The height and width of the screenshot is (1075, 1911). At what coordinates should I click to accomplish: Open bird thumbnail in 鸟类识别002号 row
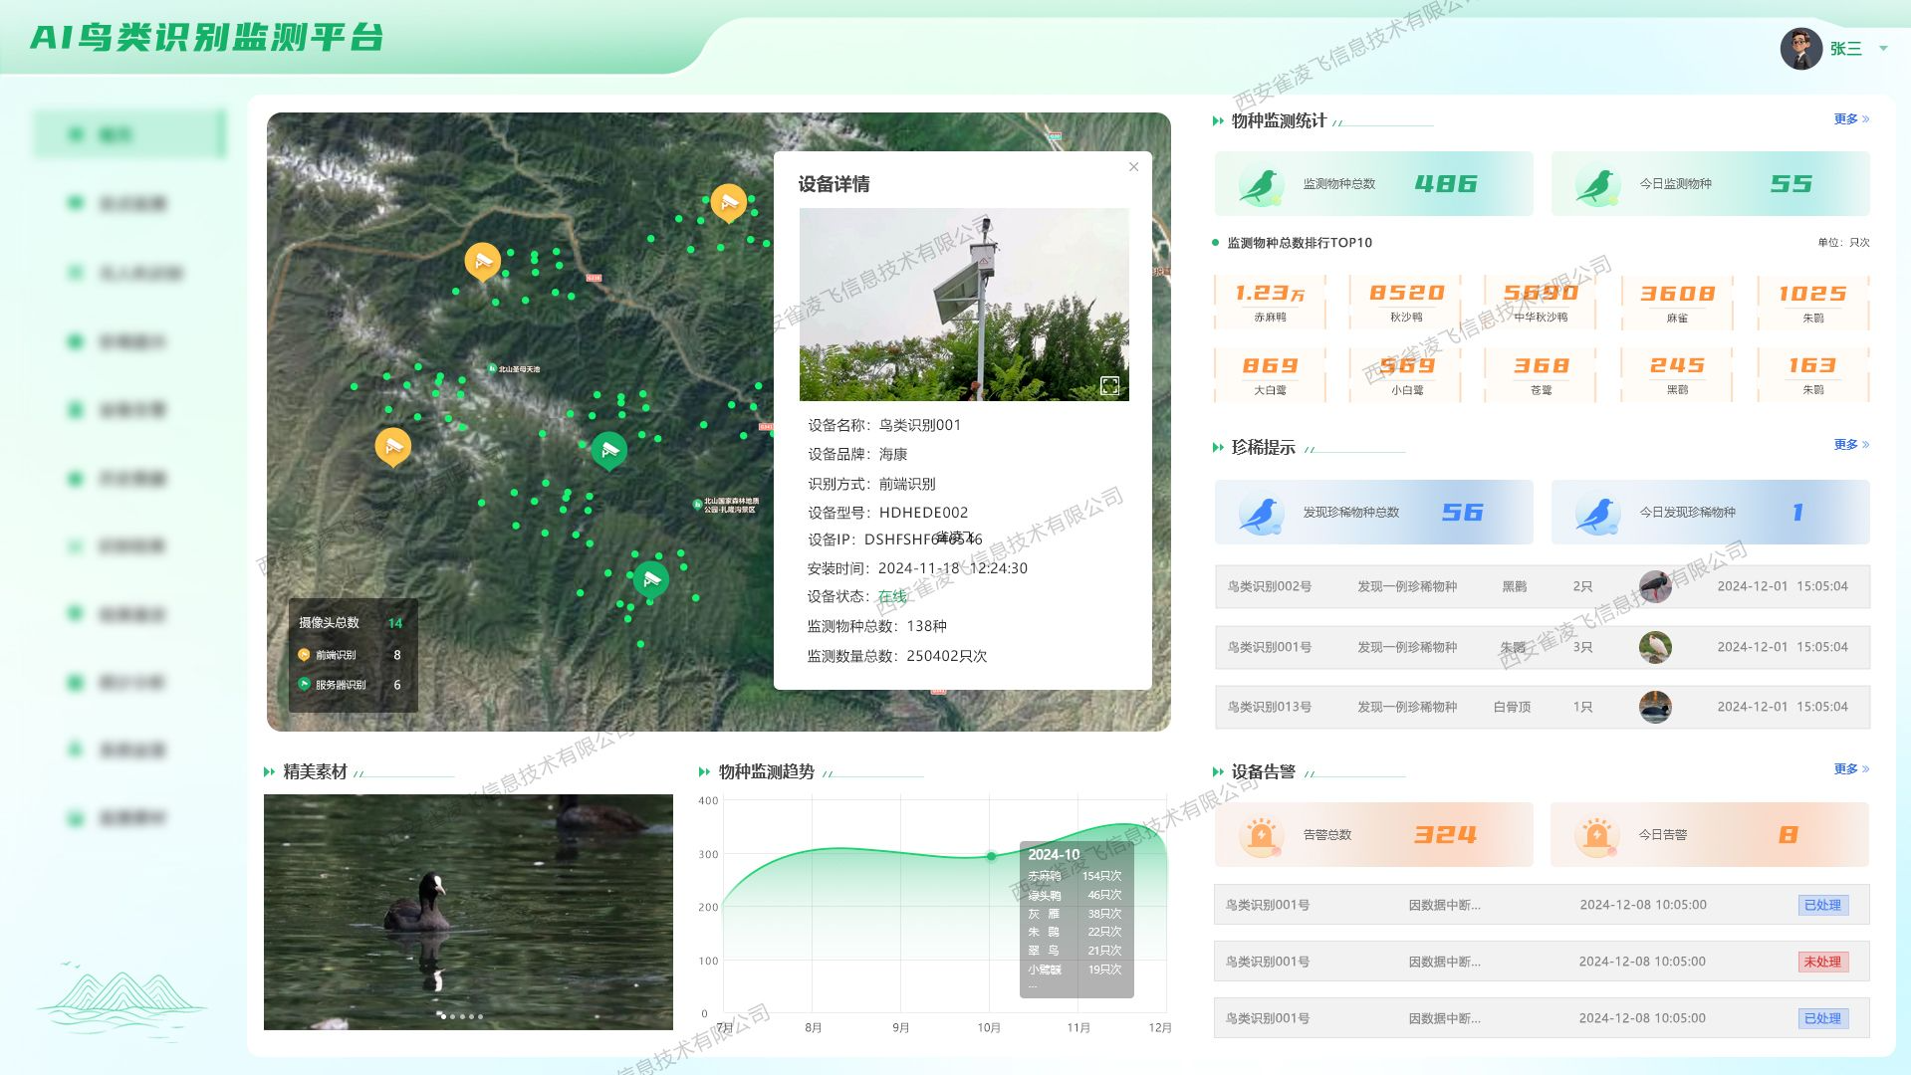coord(1655,587)
